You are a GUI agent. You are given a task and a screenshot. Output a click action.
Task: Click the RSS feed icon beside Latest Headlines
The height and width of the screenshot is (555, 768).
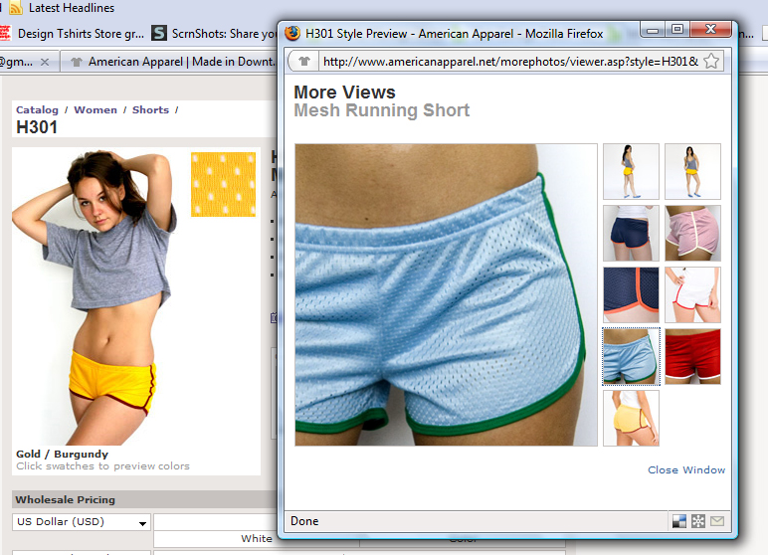coord(16,8)
